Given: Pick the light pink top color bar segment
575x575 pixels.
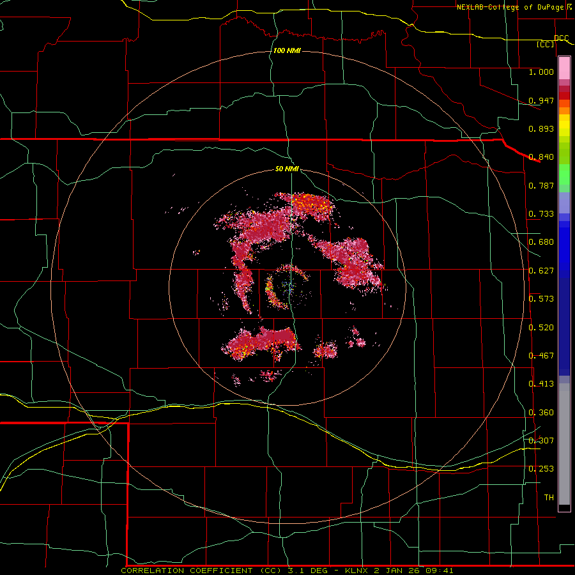Looking at the screenshot, I should click(x=564, y=68).
